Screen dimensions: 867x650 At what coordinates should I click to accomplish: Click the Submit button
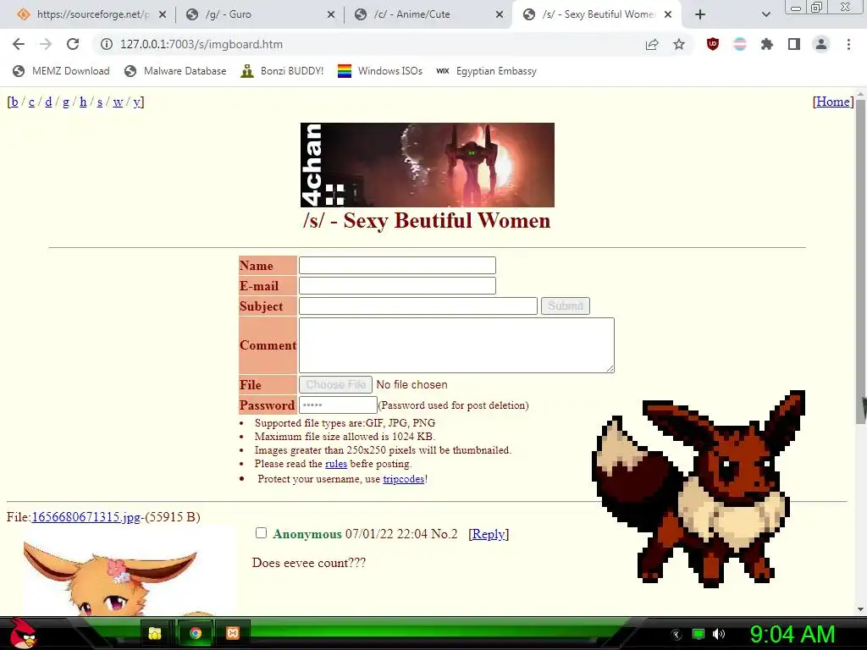click(565, 306)
